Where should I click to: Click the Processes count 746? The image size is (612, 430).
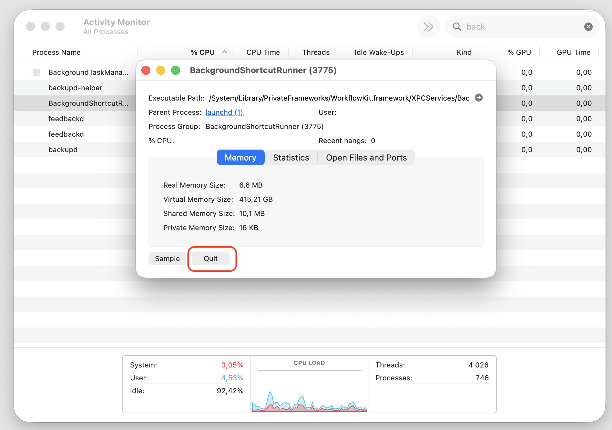click(482, 378)
